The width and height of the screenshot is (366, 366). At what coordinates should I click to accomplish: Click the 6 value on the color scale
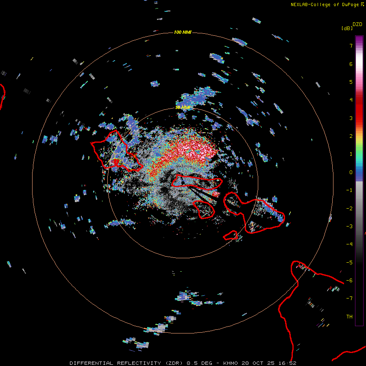351,64
